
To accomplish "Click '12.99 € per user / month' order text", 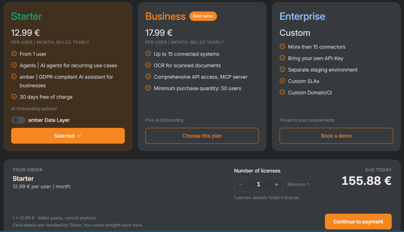I will [41, 187].
